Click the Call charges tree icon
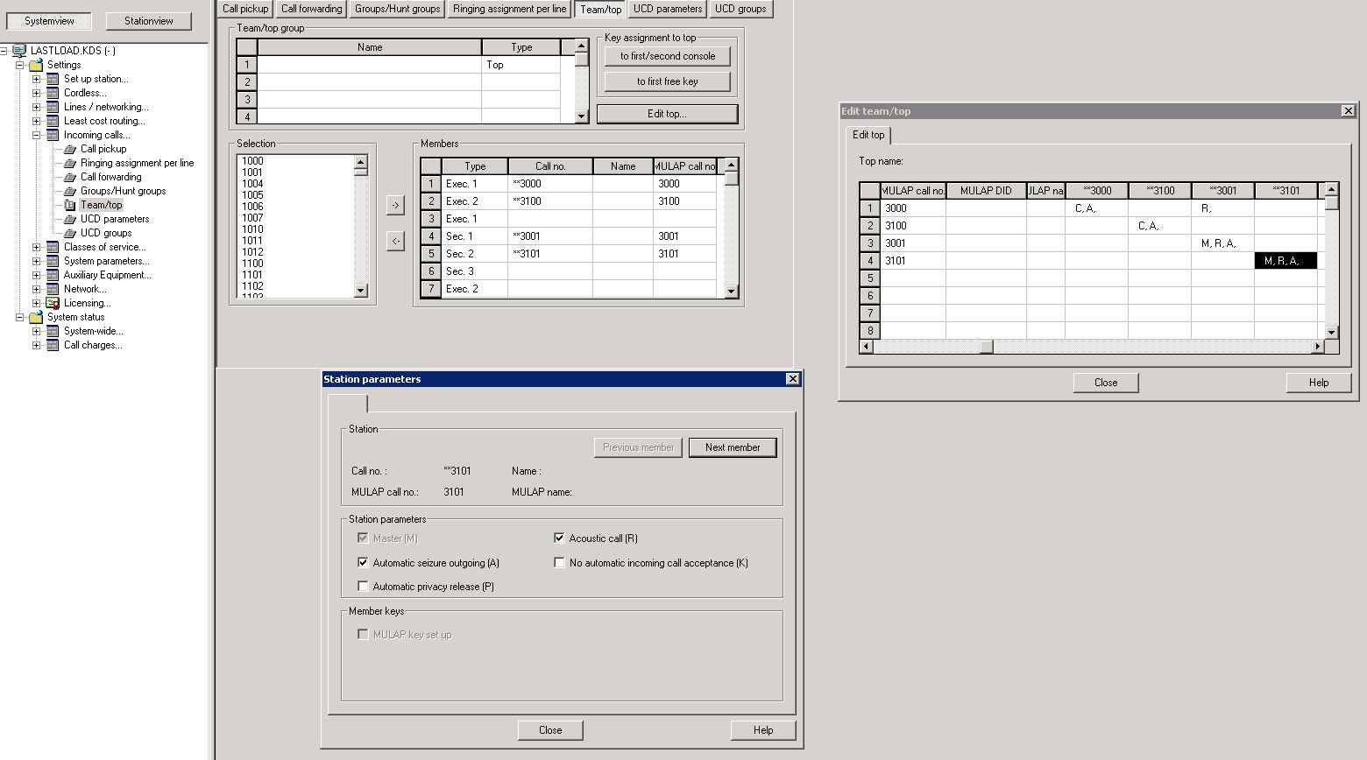The height and width of the screenshot is (760, 1367). [x=53, y=345]
